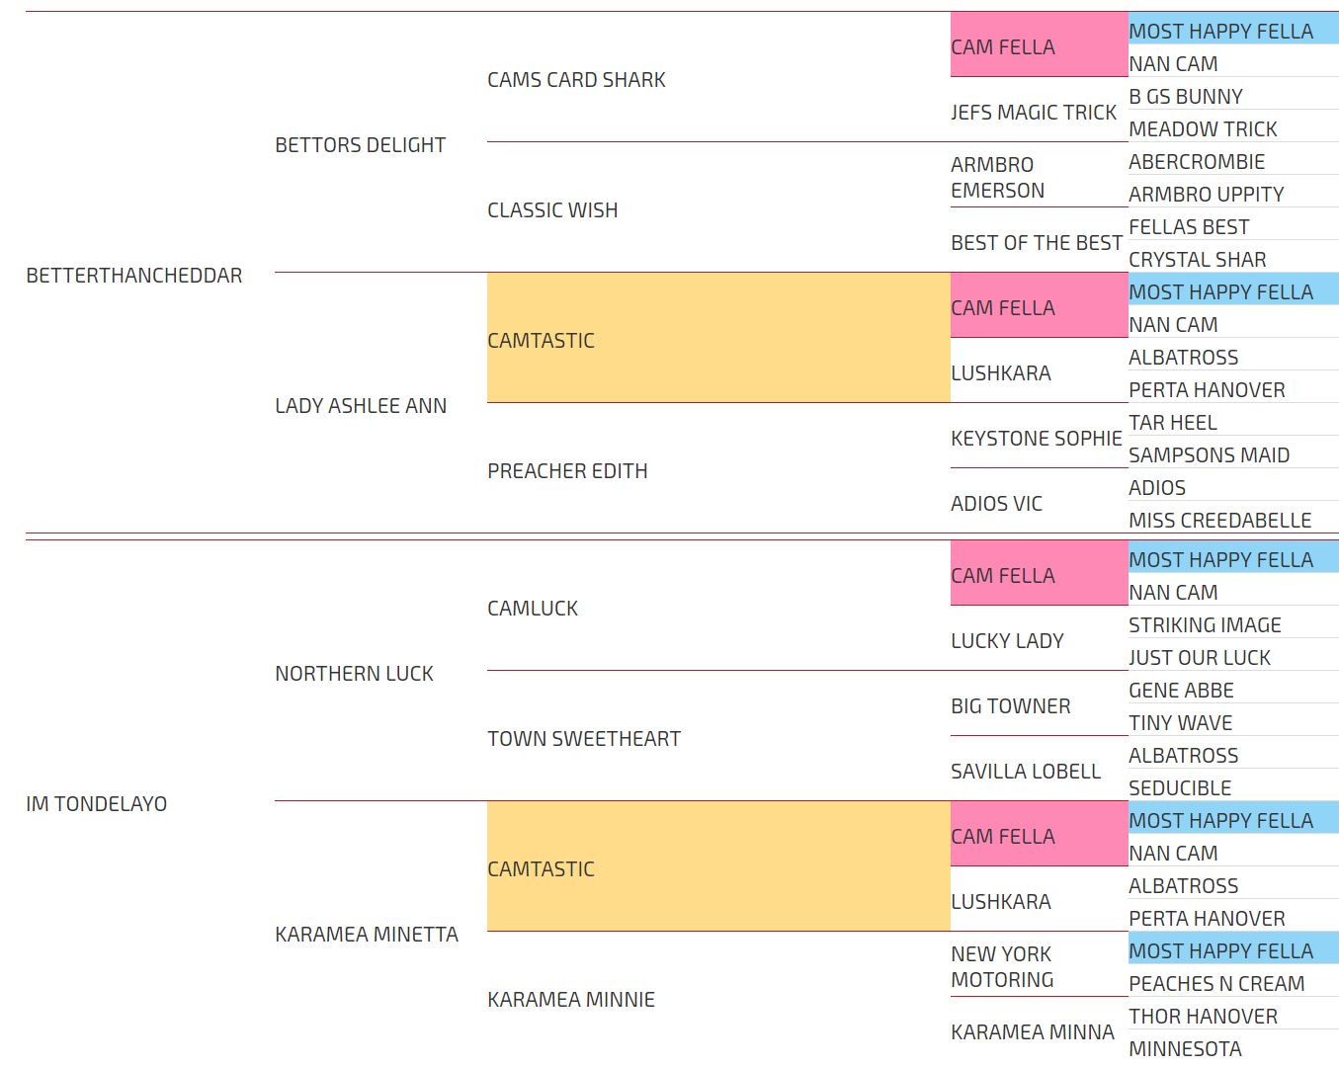Click the CLASSIC WISH name
Screen dimensions: 1339x1067
[552, 210]
